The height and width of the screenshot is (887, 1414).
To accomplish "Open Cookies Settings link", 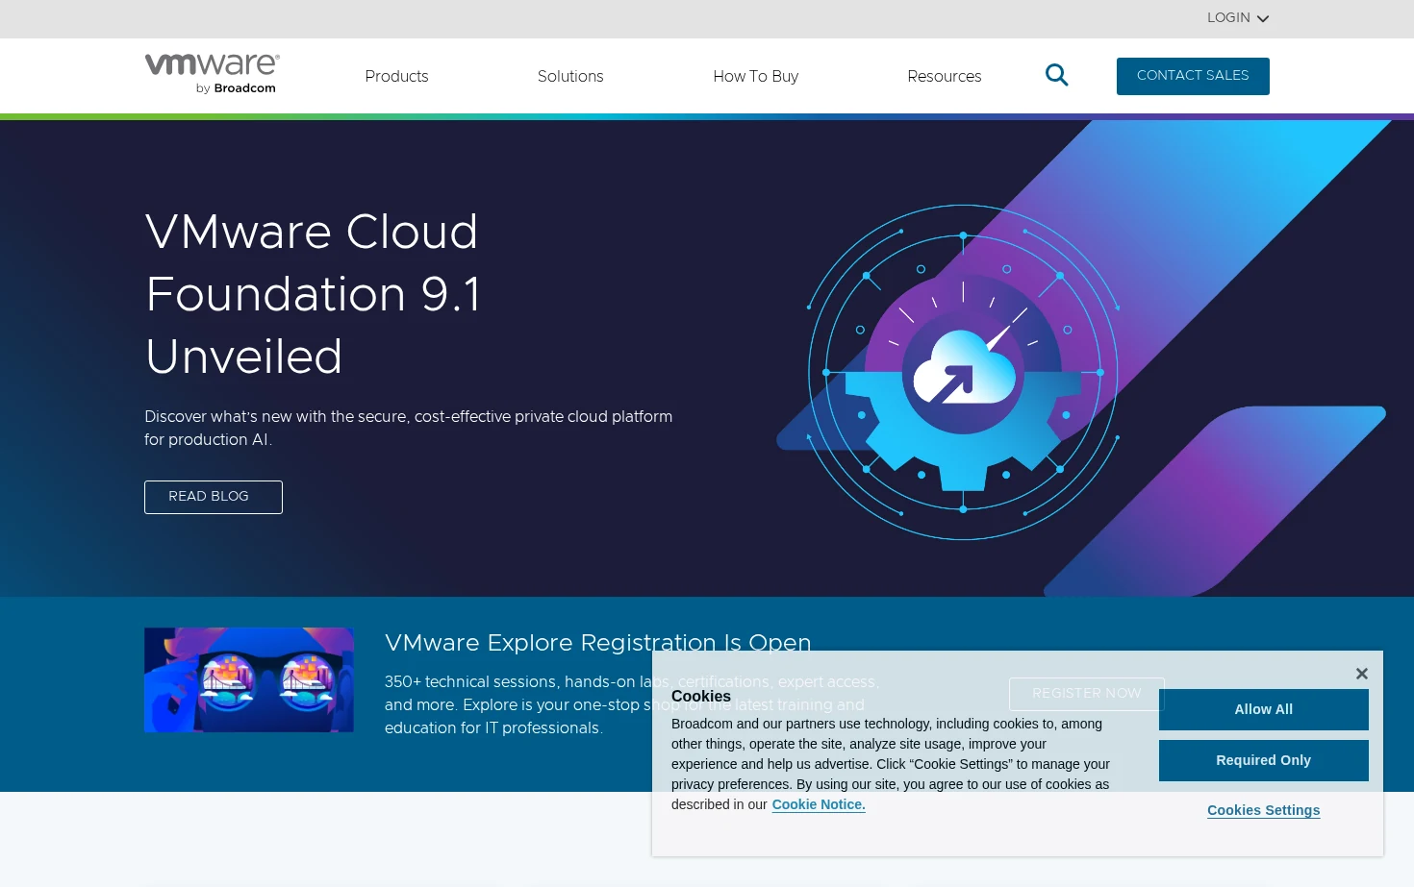I will coord(1263,810).
